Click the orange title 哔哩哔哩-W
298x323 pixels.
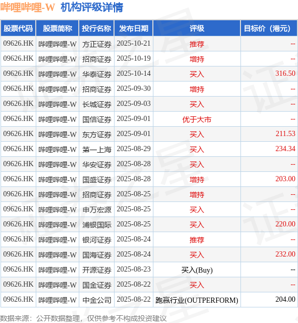27,7
